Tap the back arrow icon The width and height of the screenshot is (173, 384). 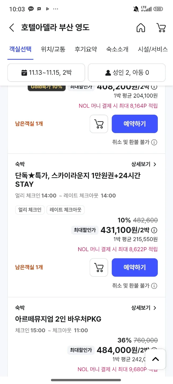coord(11,27)
